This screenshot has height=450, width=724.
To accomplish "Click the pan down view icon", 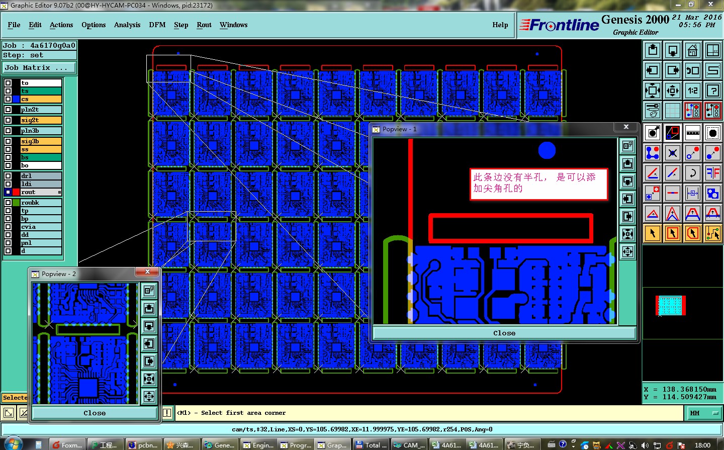I will coord(673,50).
